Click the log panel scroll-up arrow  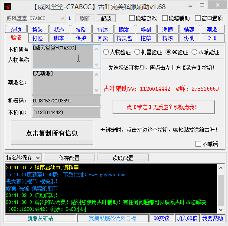coord(221,168)
